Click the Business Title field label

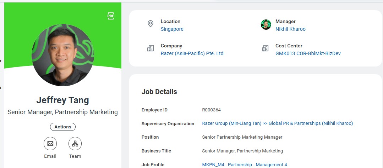point(156,151)
